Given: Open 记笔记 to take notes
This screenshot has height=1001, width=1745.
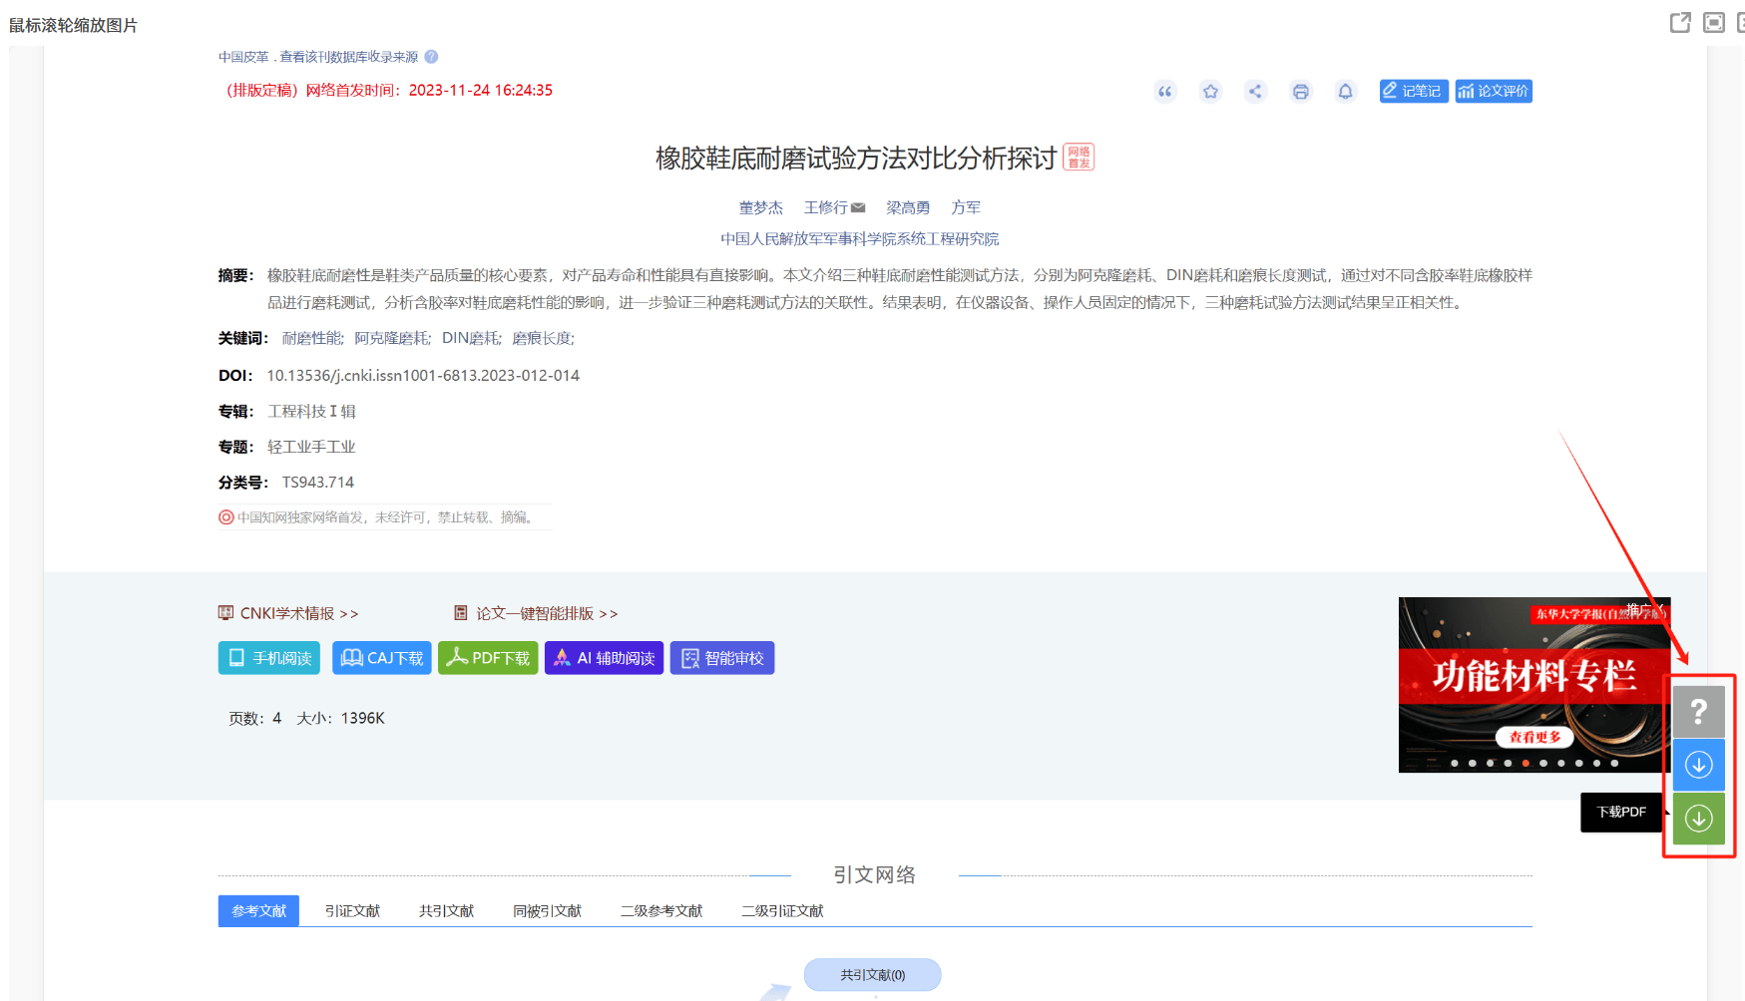Looking at the screenshot, I should click(x=1413, y=90).
